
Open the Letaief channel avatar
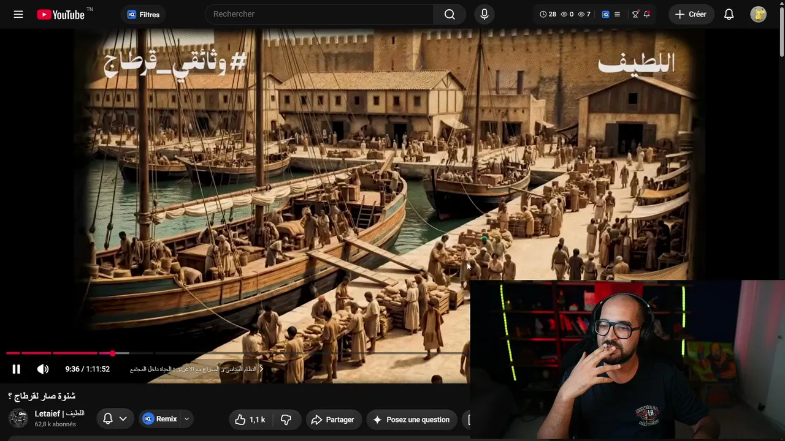pos(18,418)
